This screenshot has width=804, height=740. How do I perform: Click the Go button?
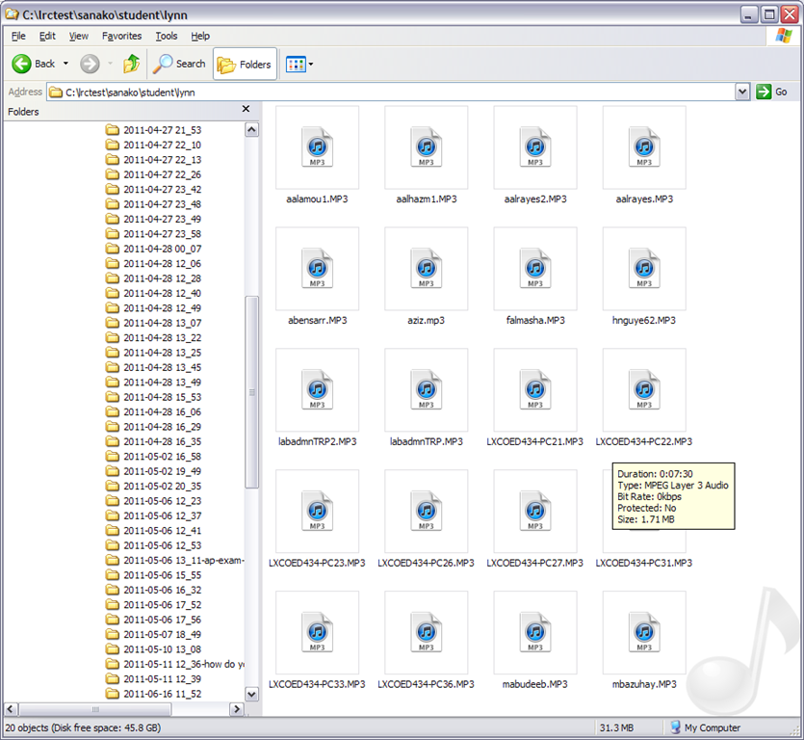point(771,92)
